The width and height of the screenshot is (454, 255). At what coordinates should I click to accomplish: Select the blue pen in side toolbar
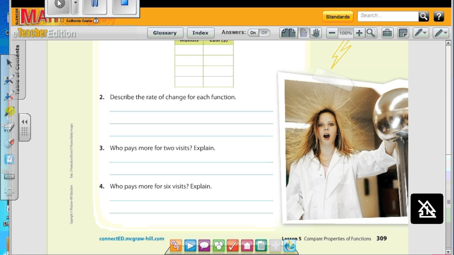click(9, 79)
